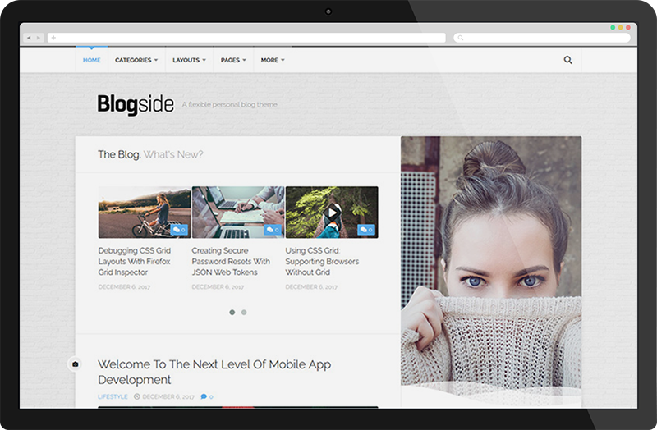657x430 pixels.
Task: Click the camera post-format icon
Action: [76, 364]
